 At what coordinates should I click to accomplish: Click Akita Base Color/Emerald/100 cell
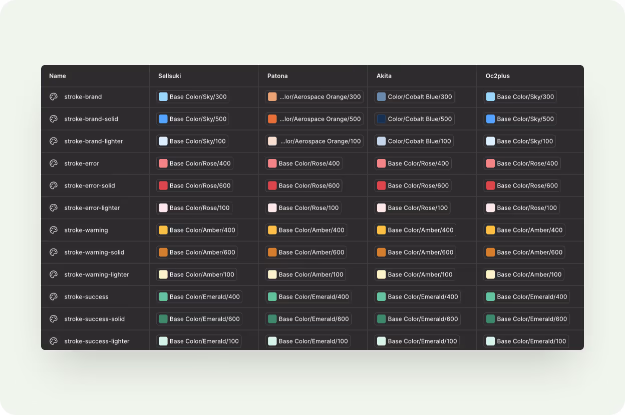[x=417, y=341]
